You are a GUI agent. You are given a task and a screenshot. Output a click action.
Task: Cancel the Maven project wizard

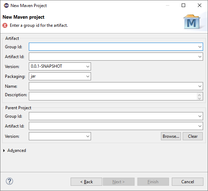click(187, 182)
